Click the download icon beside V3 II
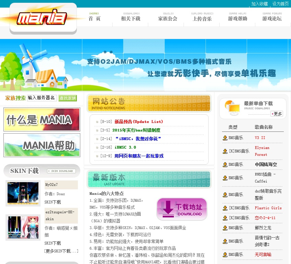The height and width of the screenshot is (264, 291). [x=225, y=138]
